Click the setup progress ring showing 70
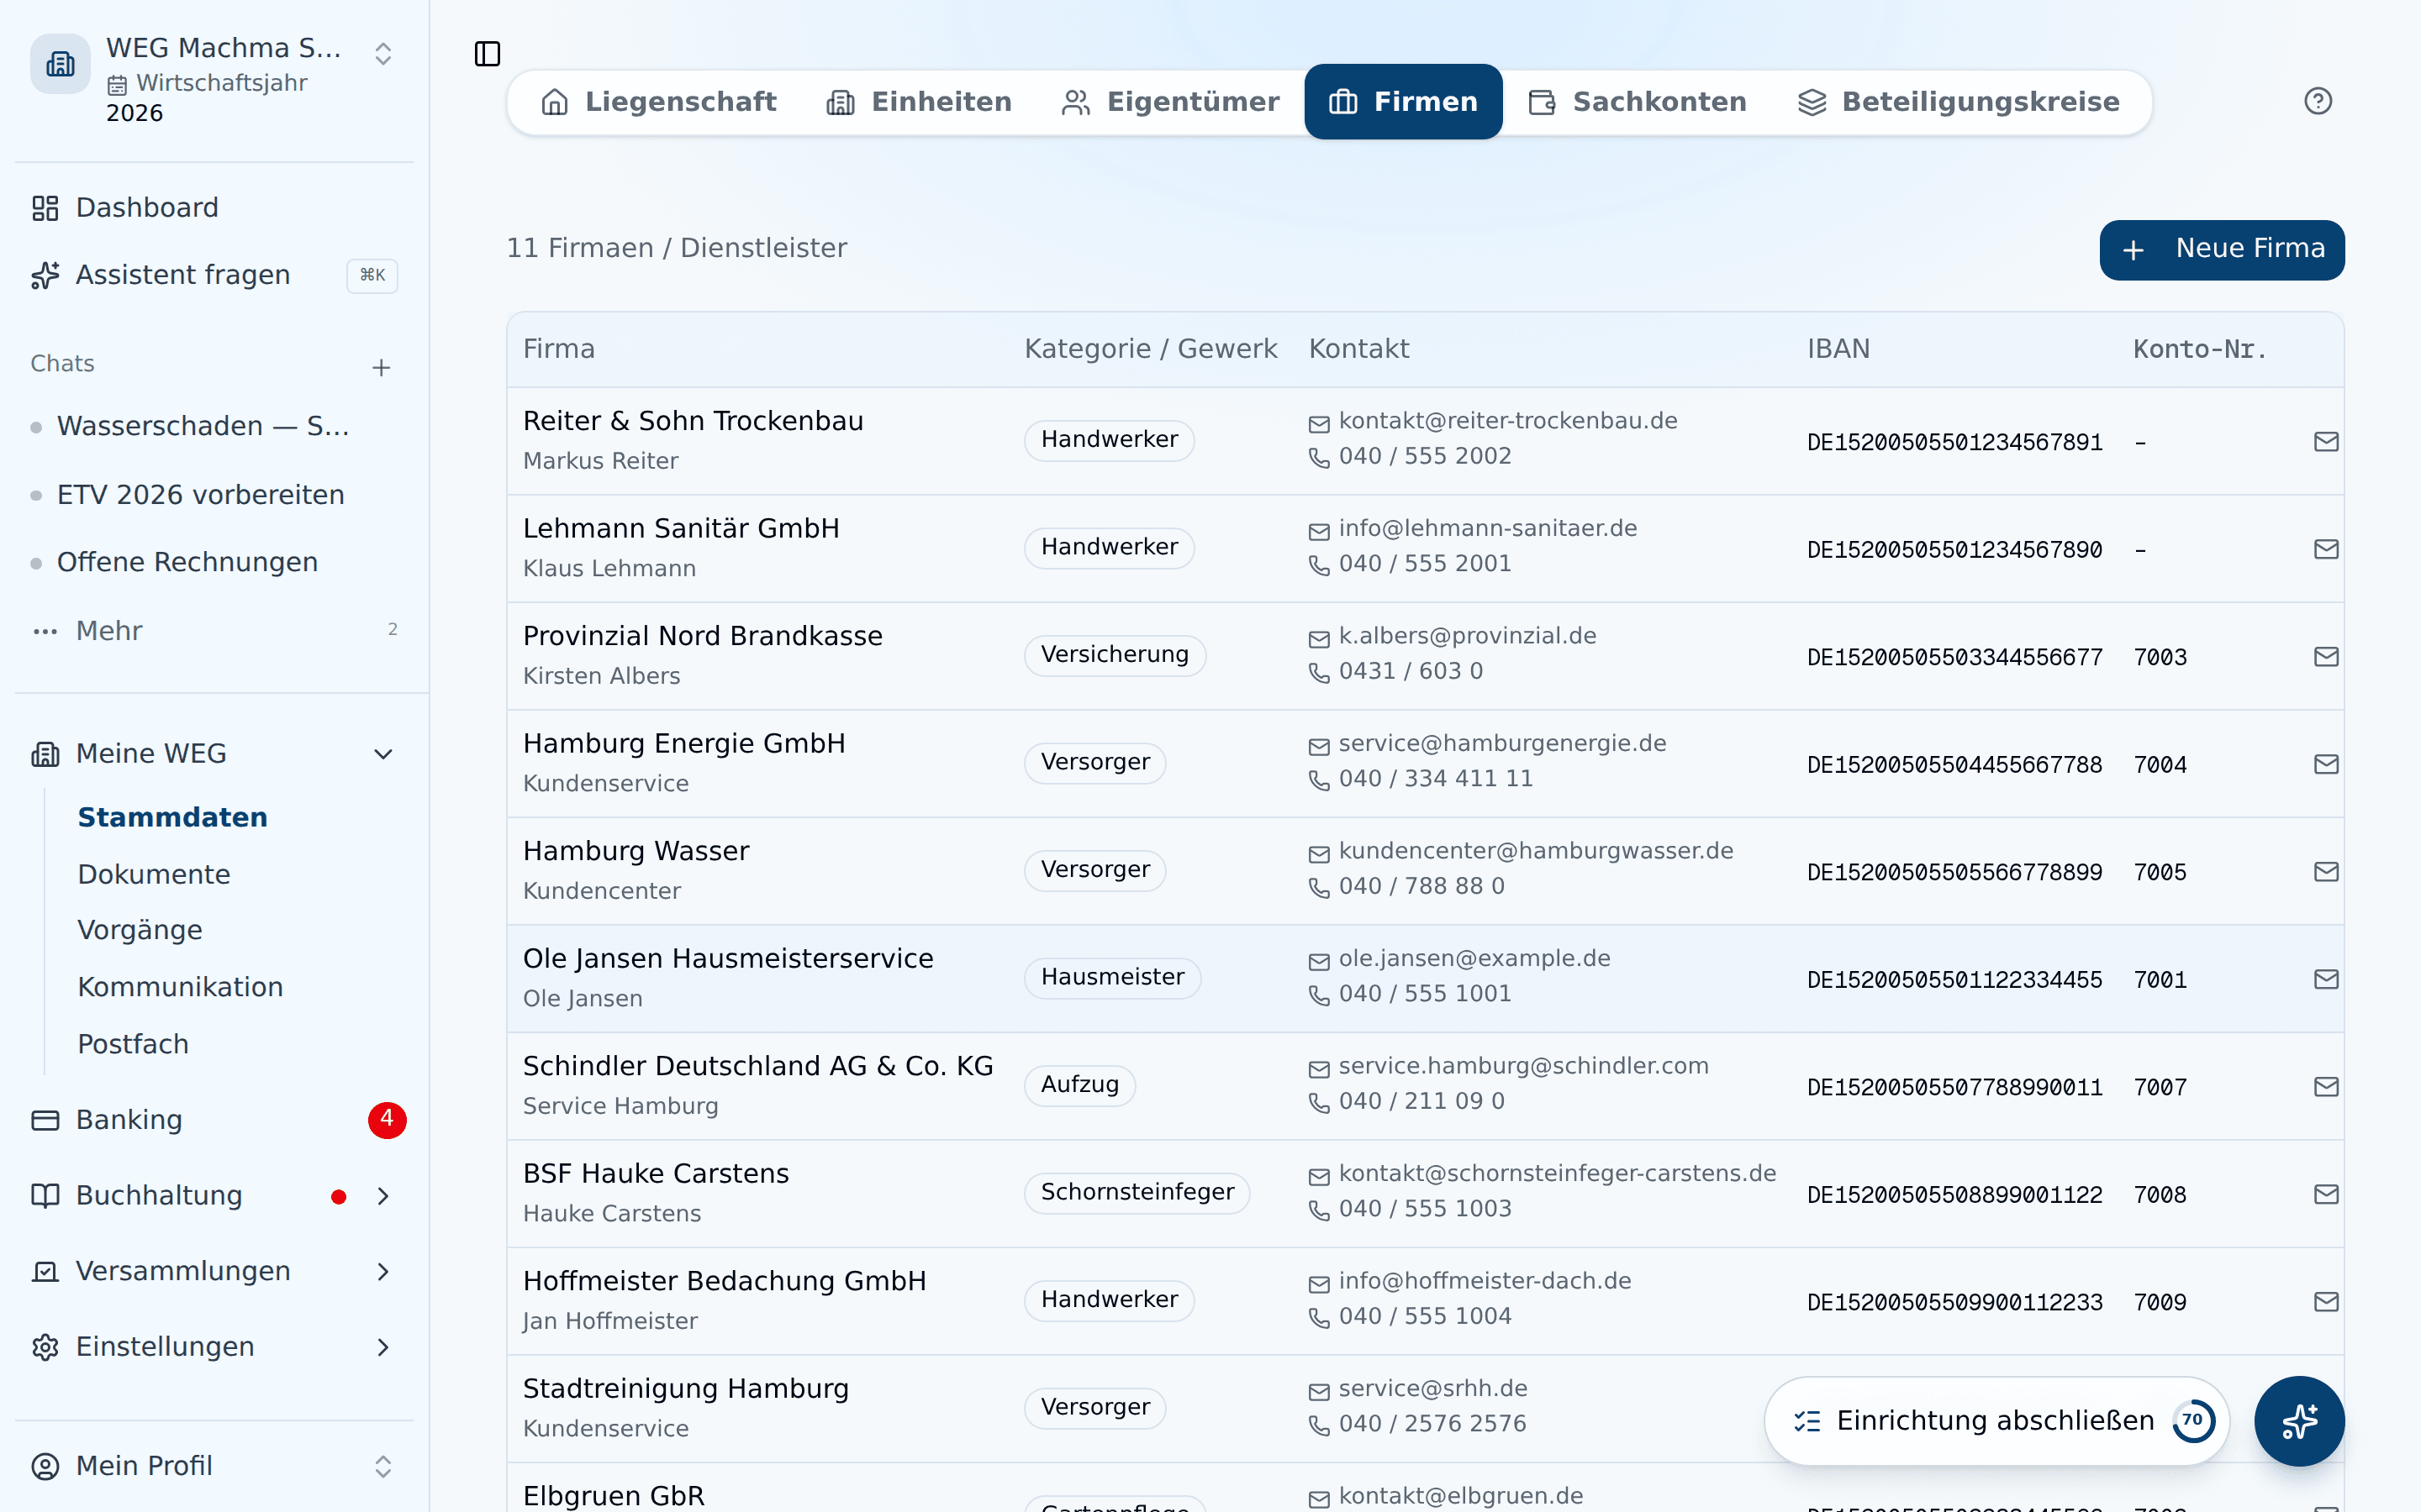2421x1512 pixels. pos(2193,1420)
